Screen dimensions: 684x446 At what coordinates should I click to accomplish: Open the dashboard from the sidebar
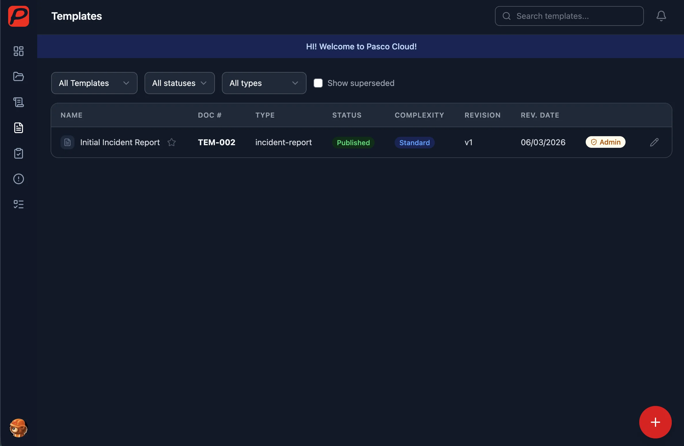[x=19, y=51]
